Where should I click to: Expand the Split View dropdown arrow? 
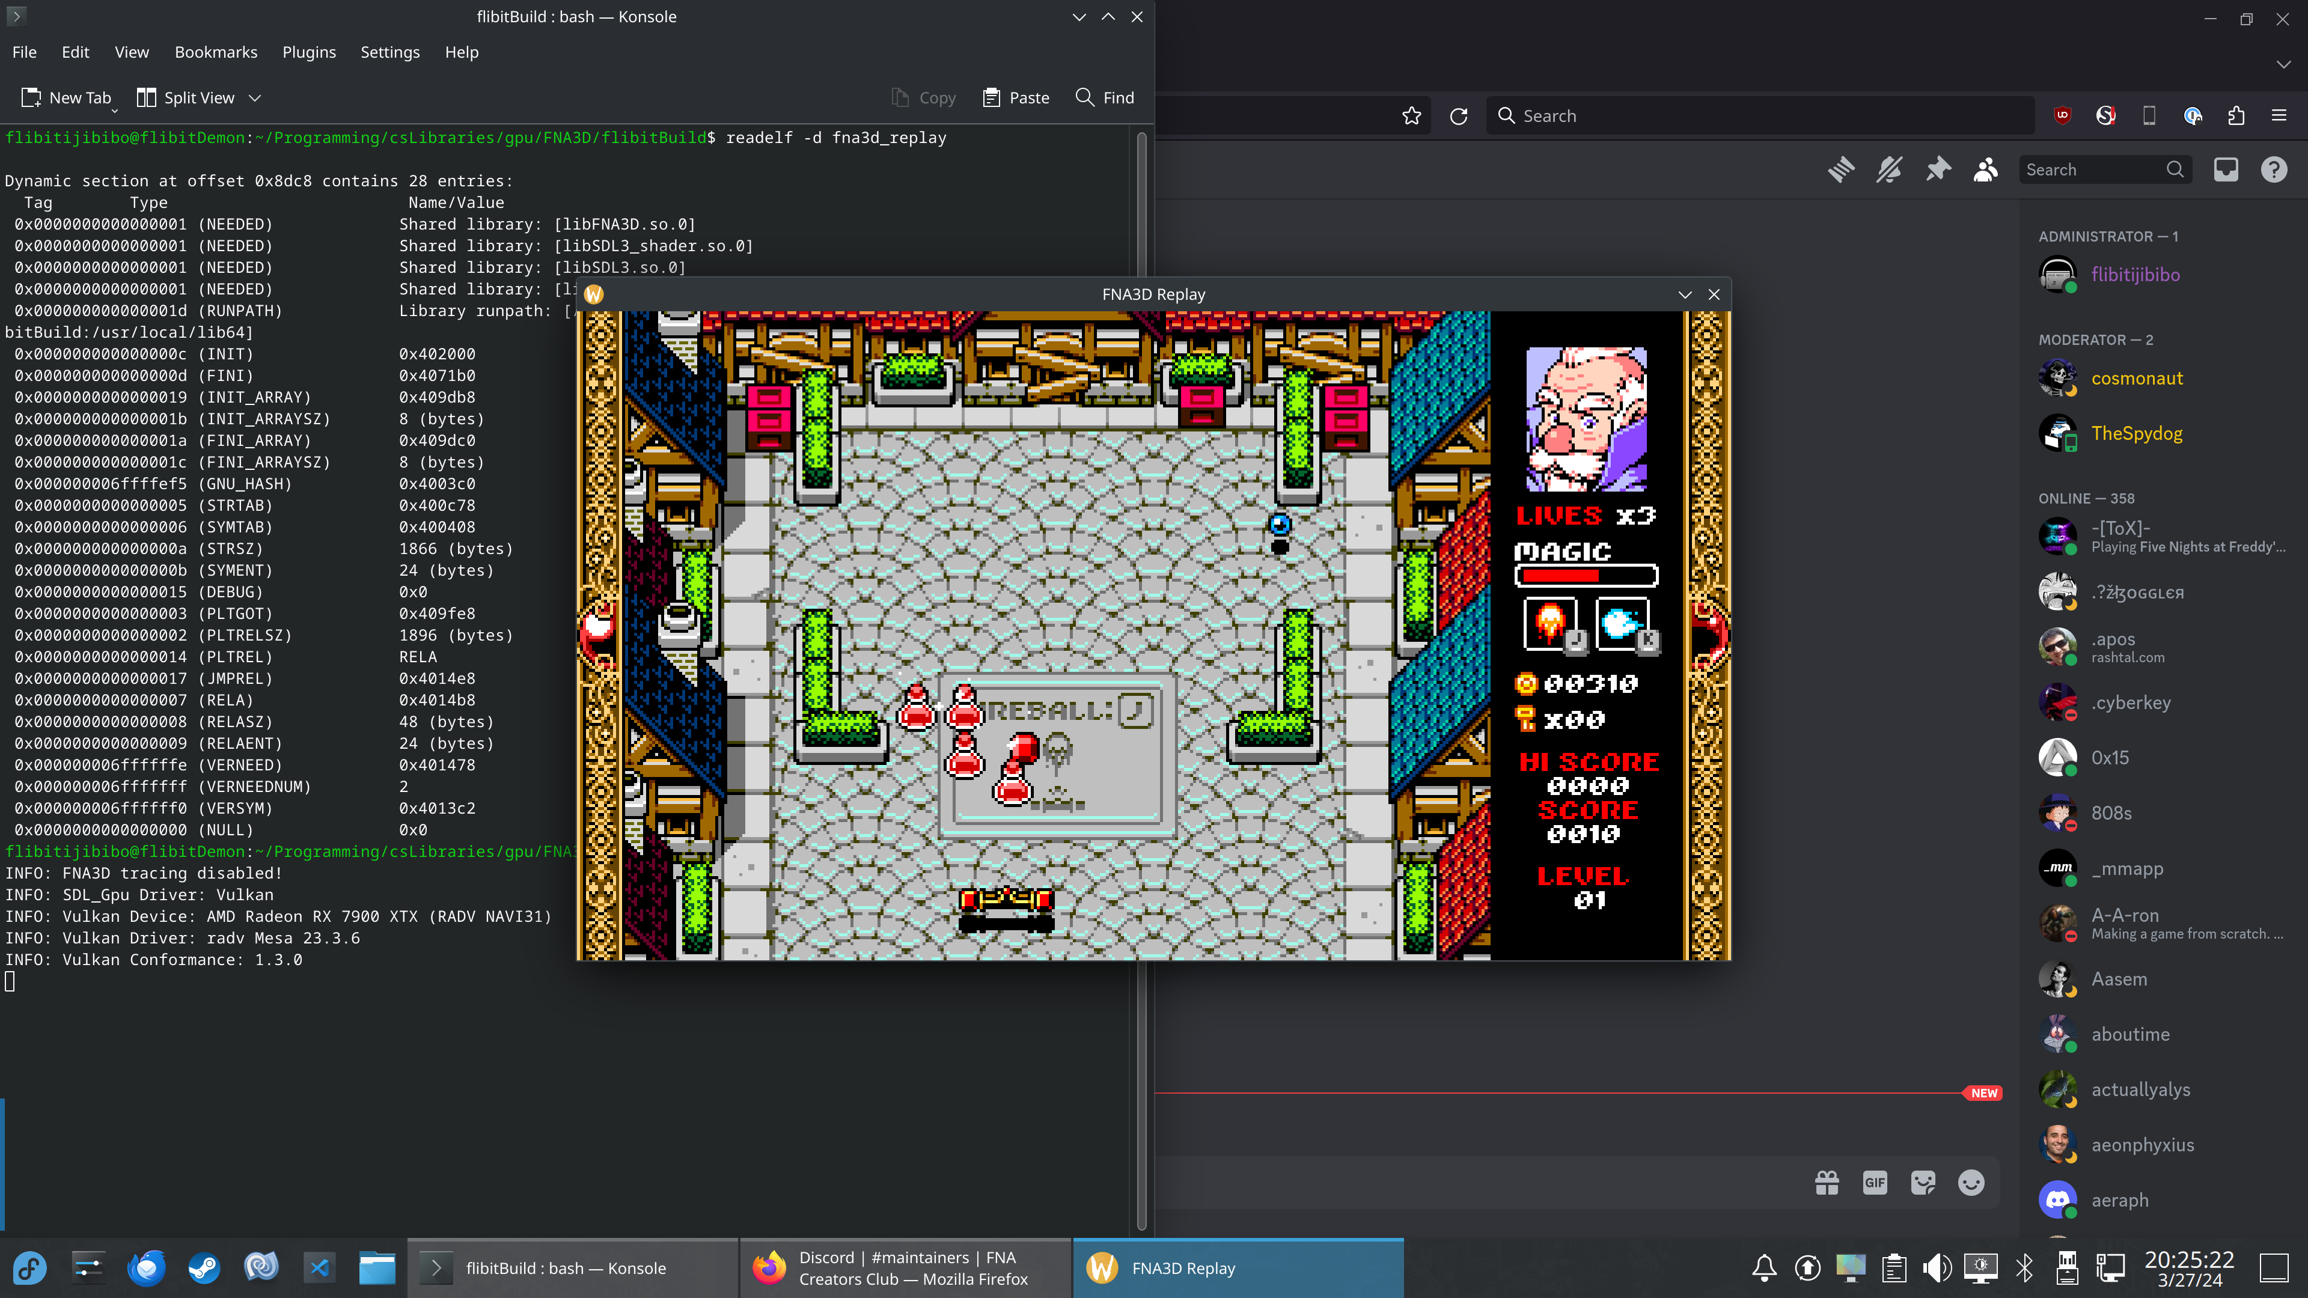pyautogui.click(x=254, y=97)
